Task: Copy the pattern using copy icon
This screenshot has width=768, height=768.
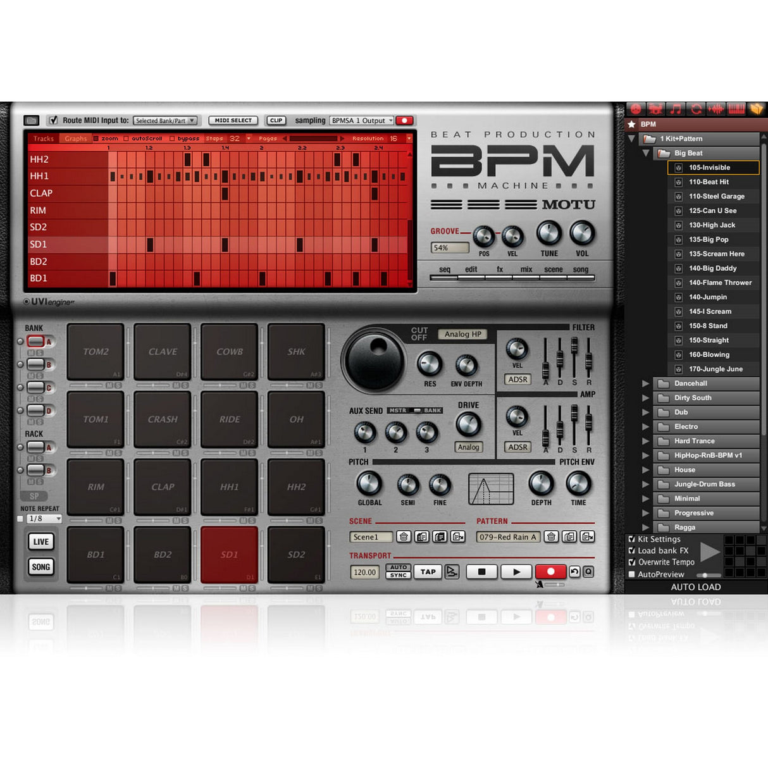Action: [x=567, y=537]
